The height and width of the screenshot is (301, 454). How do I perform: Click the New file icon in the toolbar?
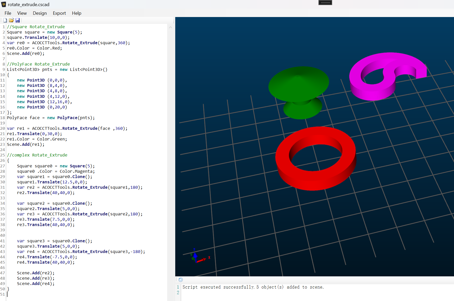click(5, 20)
